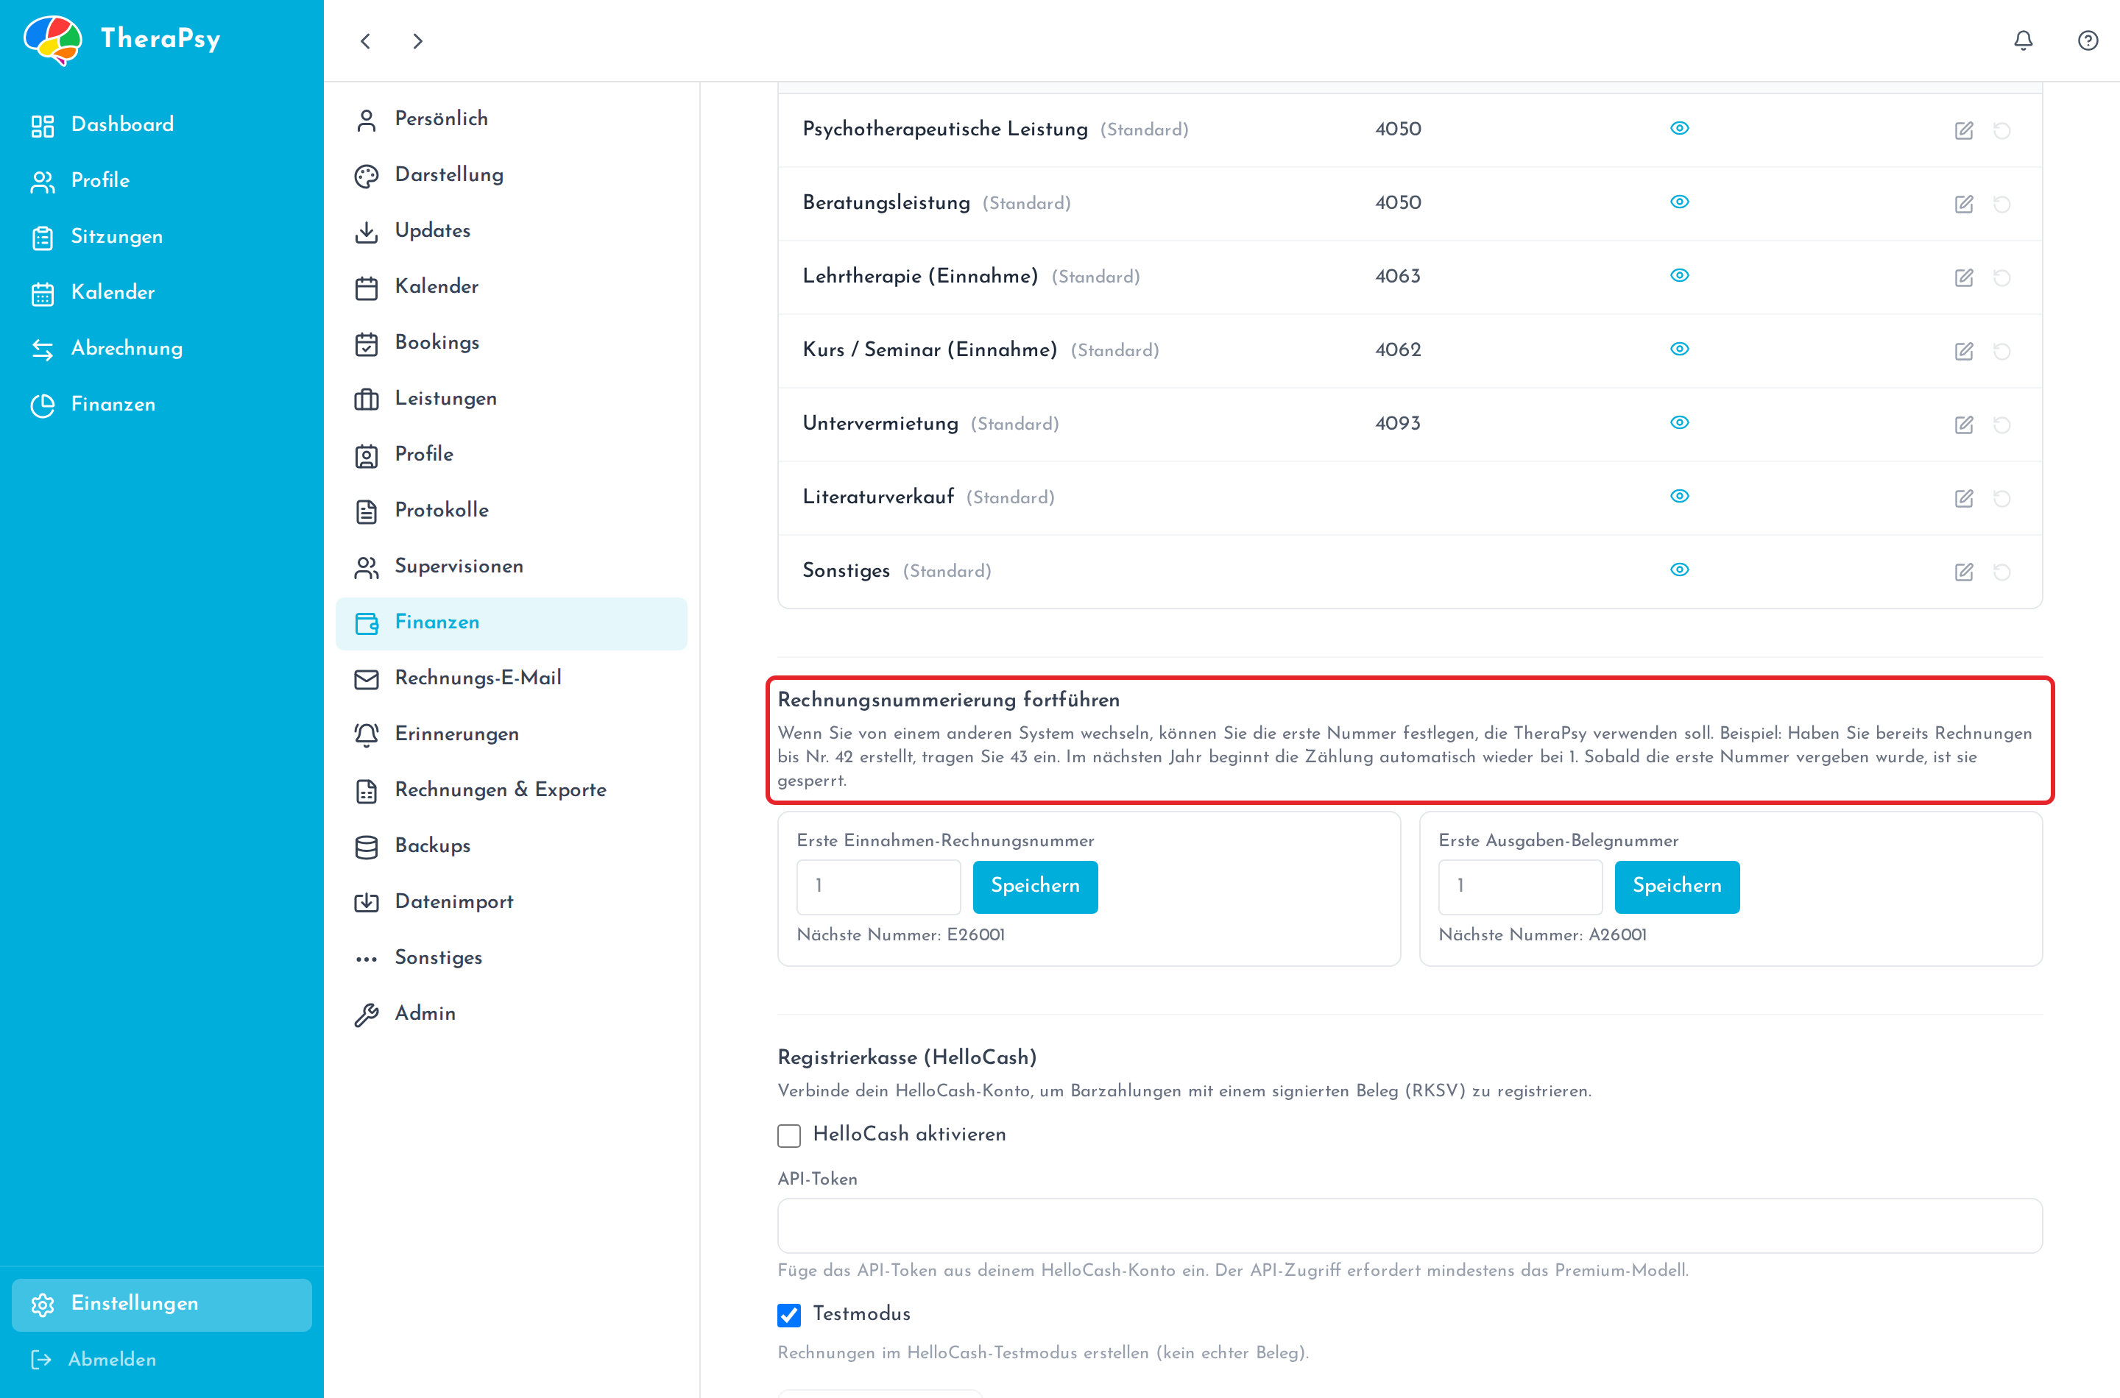Image resolution: width=2120 pixels, height=1398 pixels.
Task: Edit the Beratungsleistung row
Action: [x=1964, y=204]
